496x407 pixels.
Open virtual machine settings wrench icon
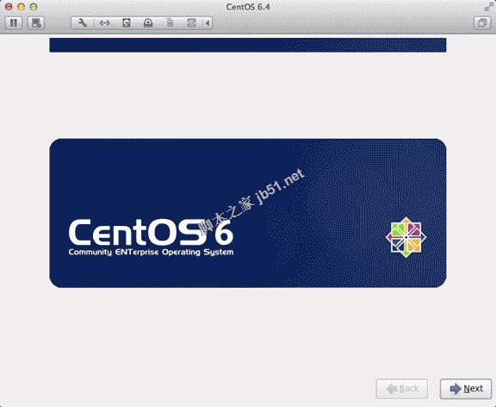point(83,23)
